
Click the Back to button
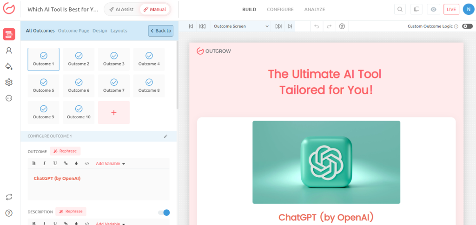pos(161,31)
